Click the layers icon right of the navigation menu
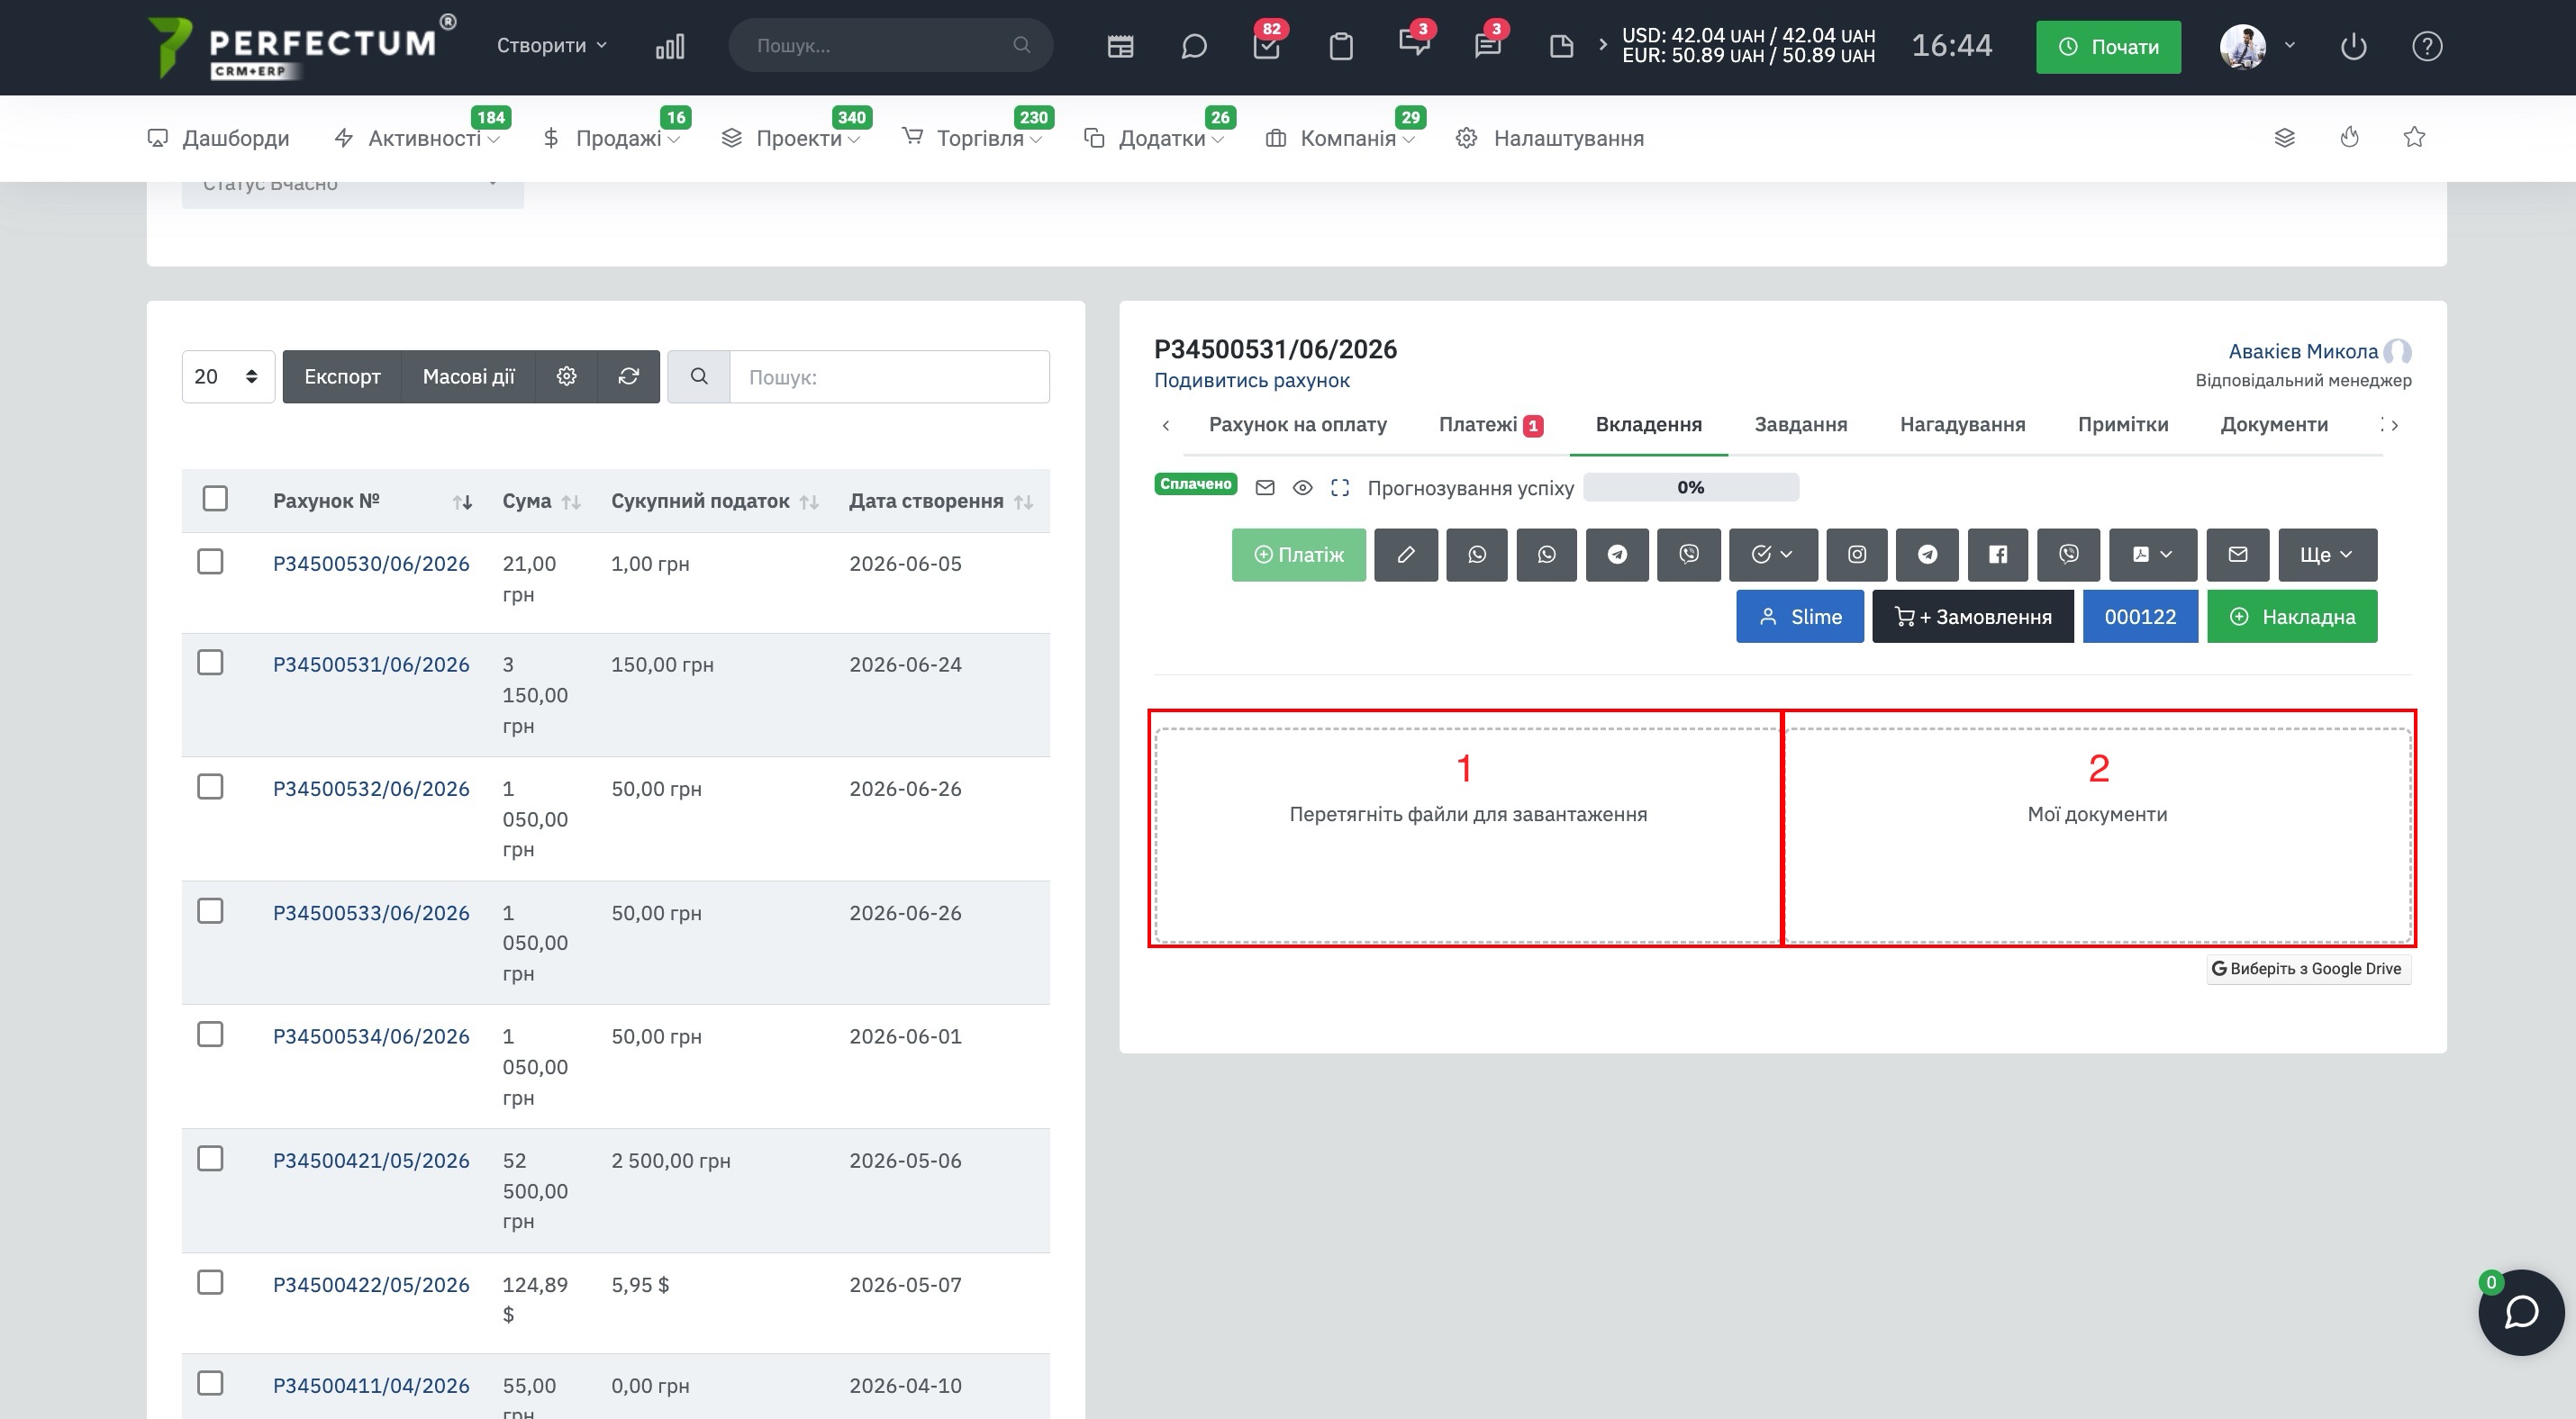 coord(2284,138)
